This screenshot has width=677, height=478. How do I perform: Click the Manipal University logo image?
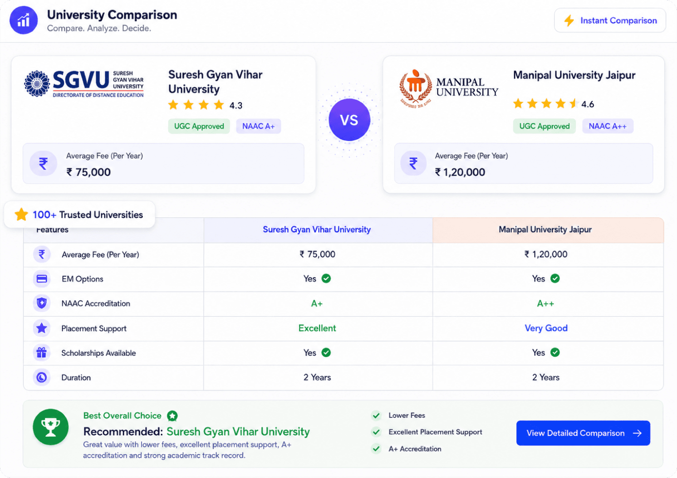pos(449,88)
